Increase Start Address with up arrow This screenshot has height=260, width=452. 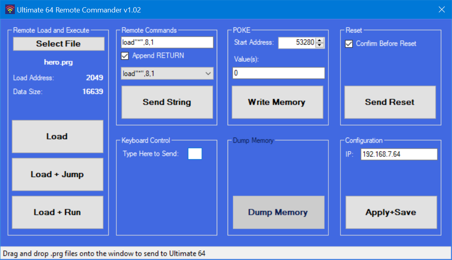pyautogui.click(x=320, y=41)
